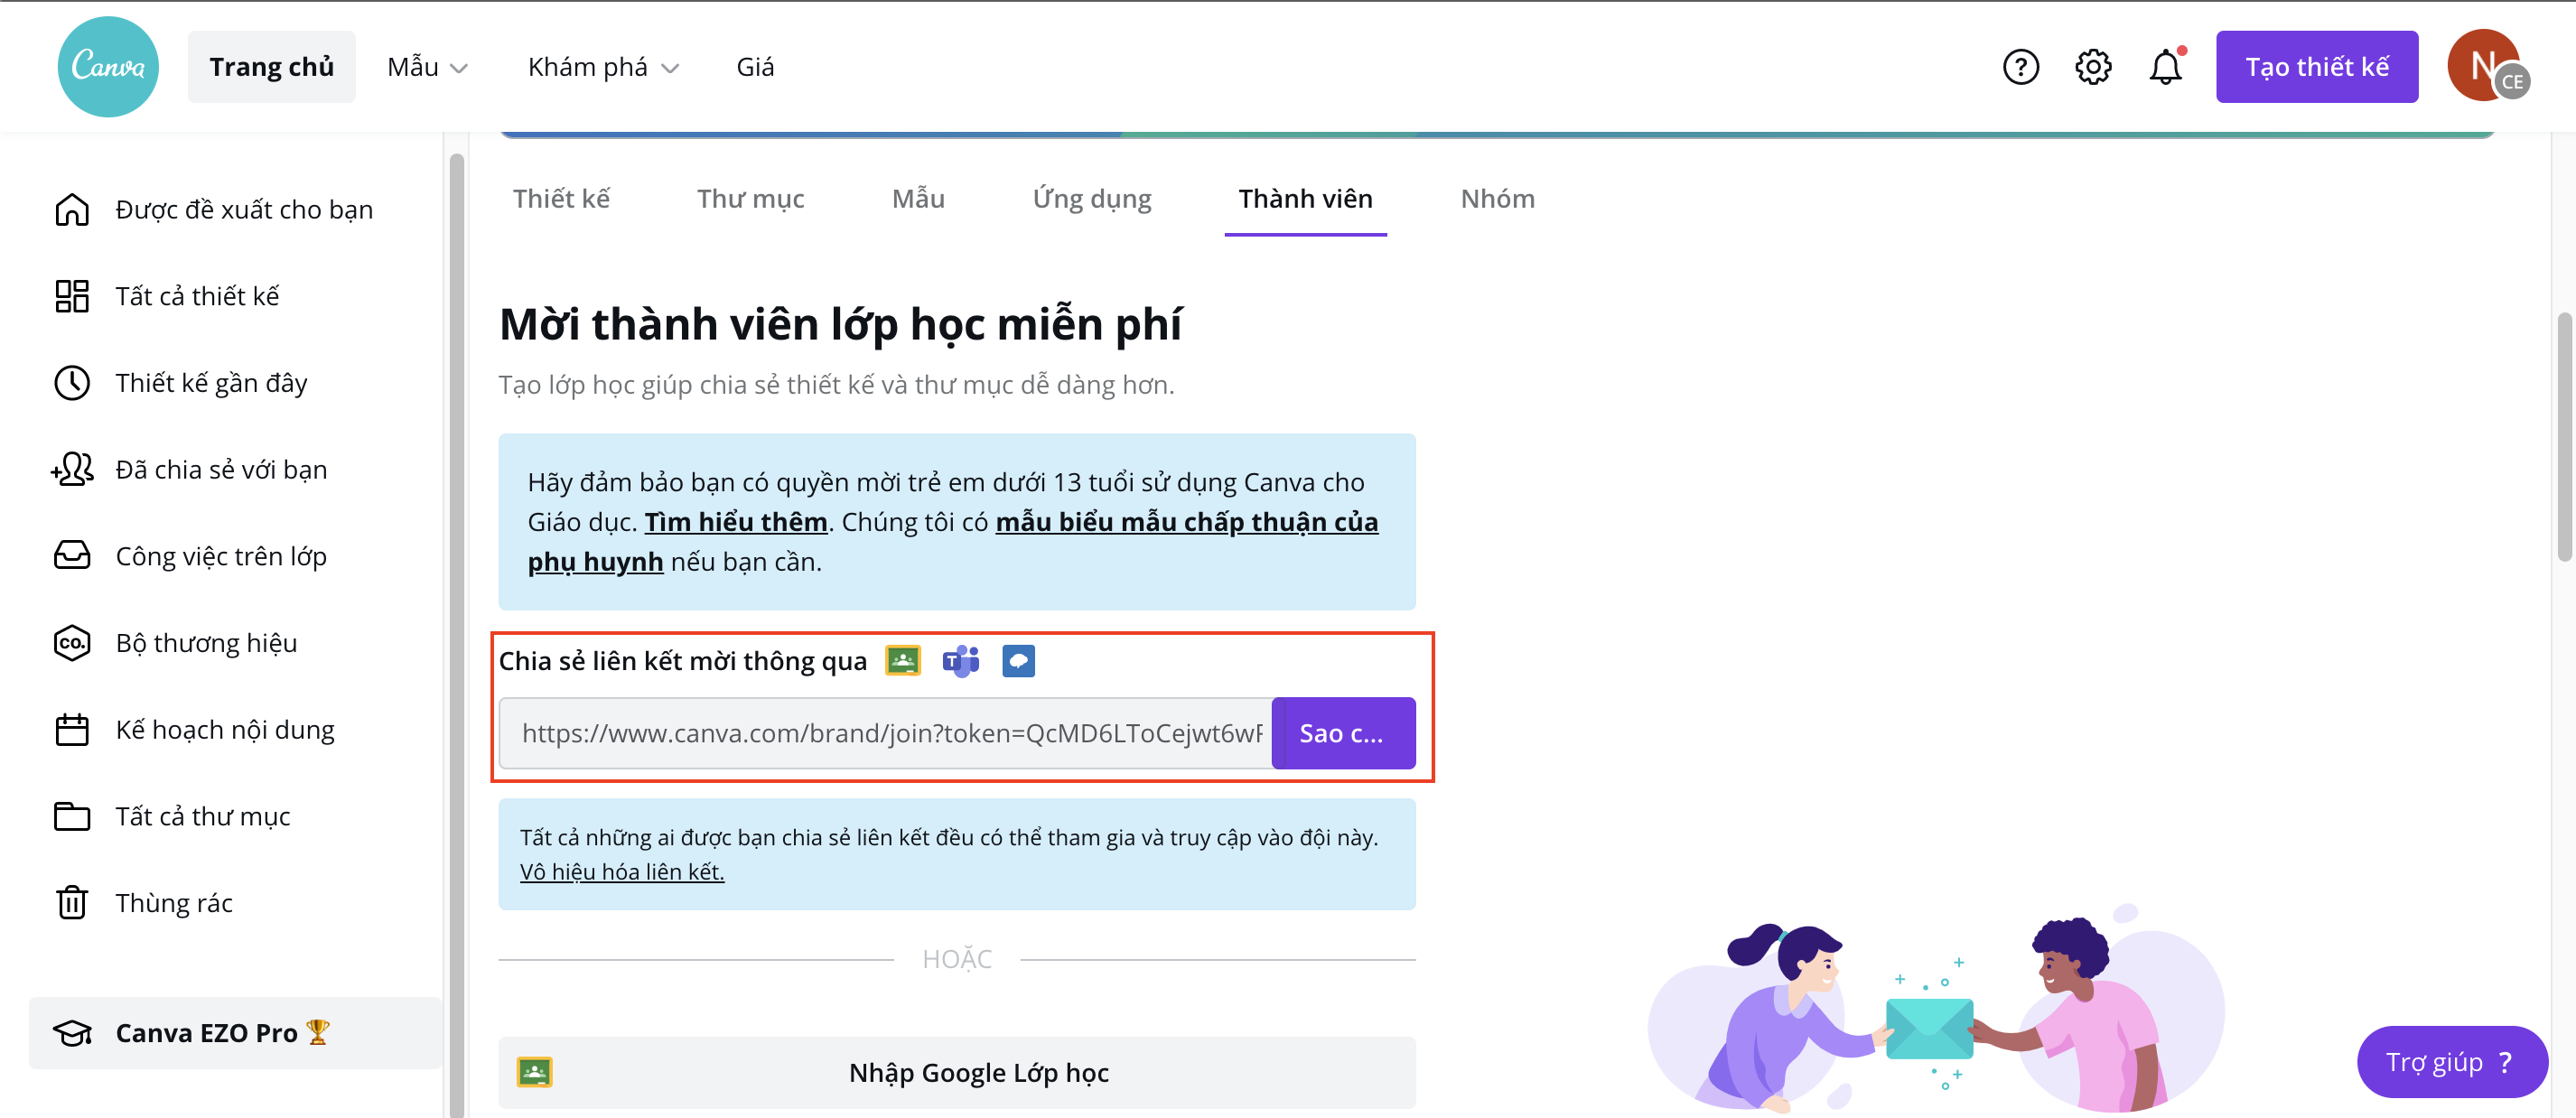Viewport: 2576px width, 1118px height.
Task: Click the folder icon for Tất cả thư mục
Action: pos(72,816)
